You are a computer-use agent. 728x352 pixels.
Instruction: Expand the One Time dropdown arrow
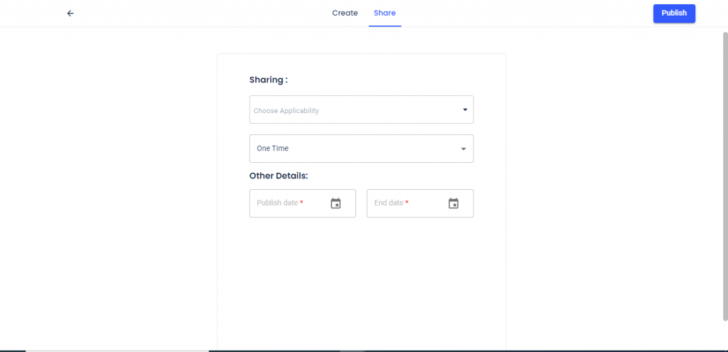pos(464,149)
